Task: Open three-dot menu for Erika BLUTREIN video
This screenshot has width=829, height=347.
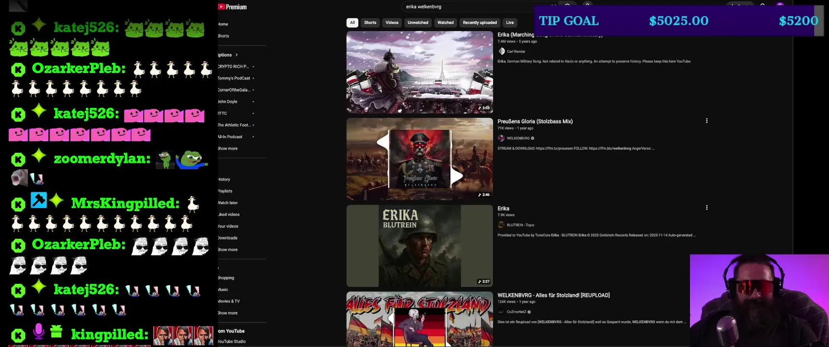Action: tap(707, 208)
